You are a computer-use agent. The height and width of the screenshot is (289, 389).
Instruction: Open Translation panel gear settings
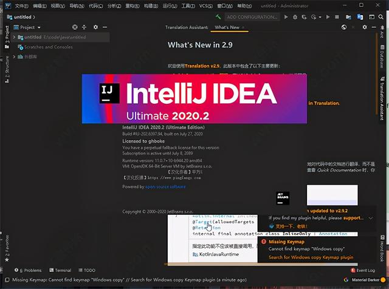tap(365, 27)
